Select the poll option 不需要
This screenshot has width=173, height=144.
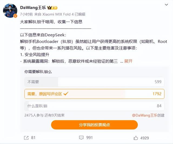coord(94,82)
